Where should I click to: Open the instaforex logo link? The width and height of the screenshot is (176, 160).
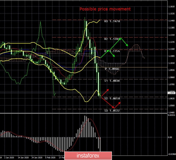[x=88, y=156]
